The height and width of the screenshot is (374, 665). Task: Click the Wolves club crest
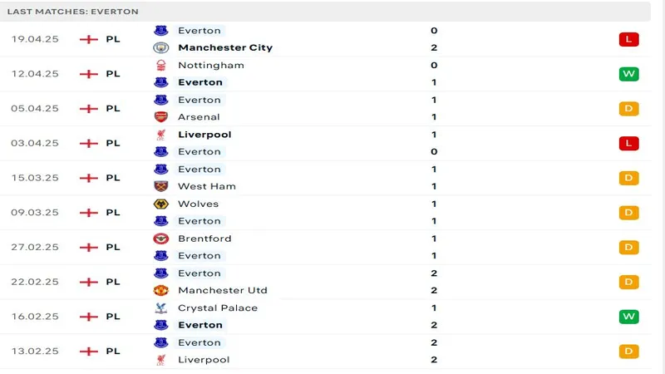(x=161, y=204)
